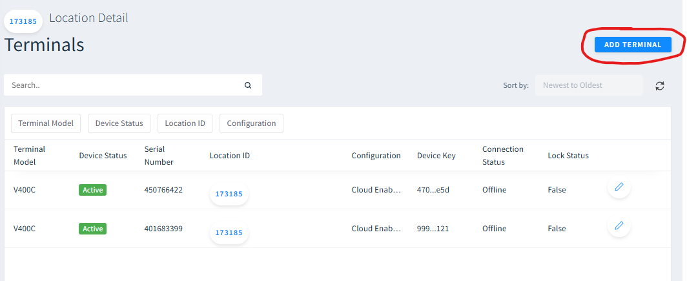
Task: Click the ADD TERMINAL button
Action: tap(633, 45)
